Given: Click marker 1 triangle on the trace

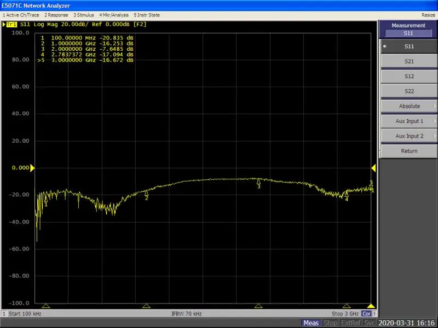Looking at the screenshot, I should click(46, 200).
